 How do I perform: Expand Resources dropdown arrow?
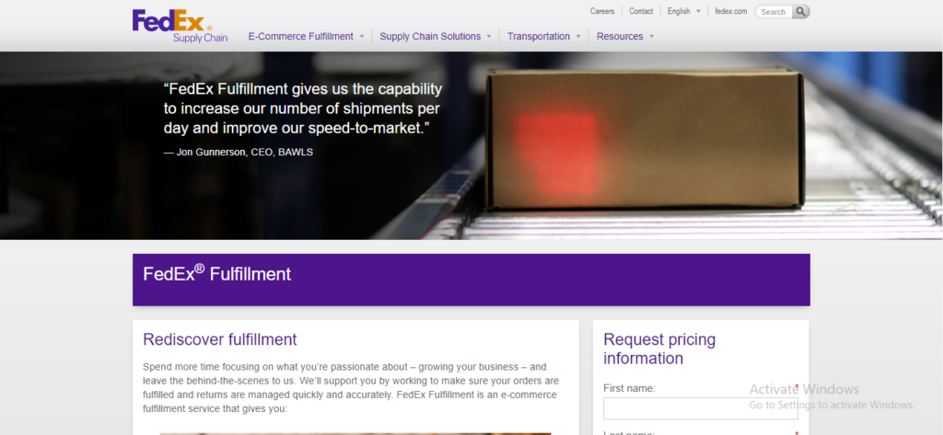[651, 37]
